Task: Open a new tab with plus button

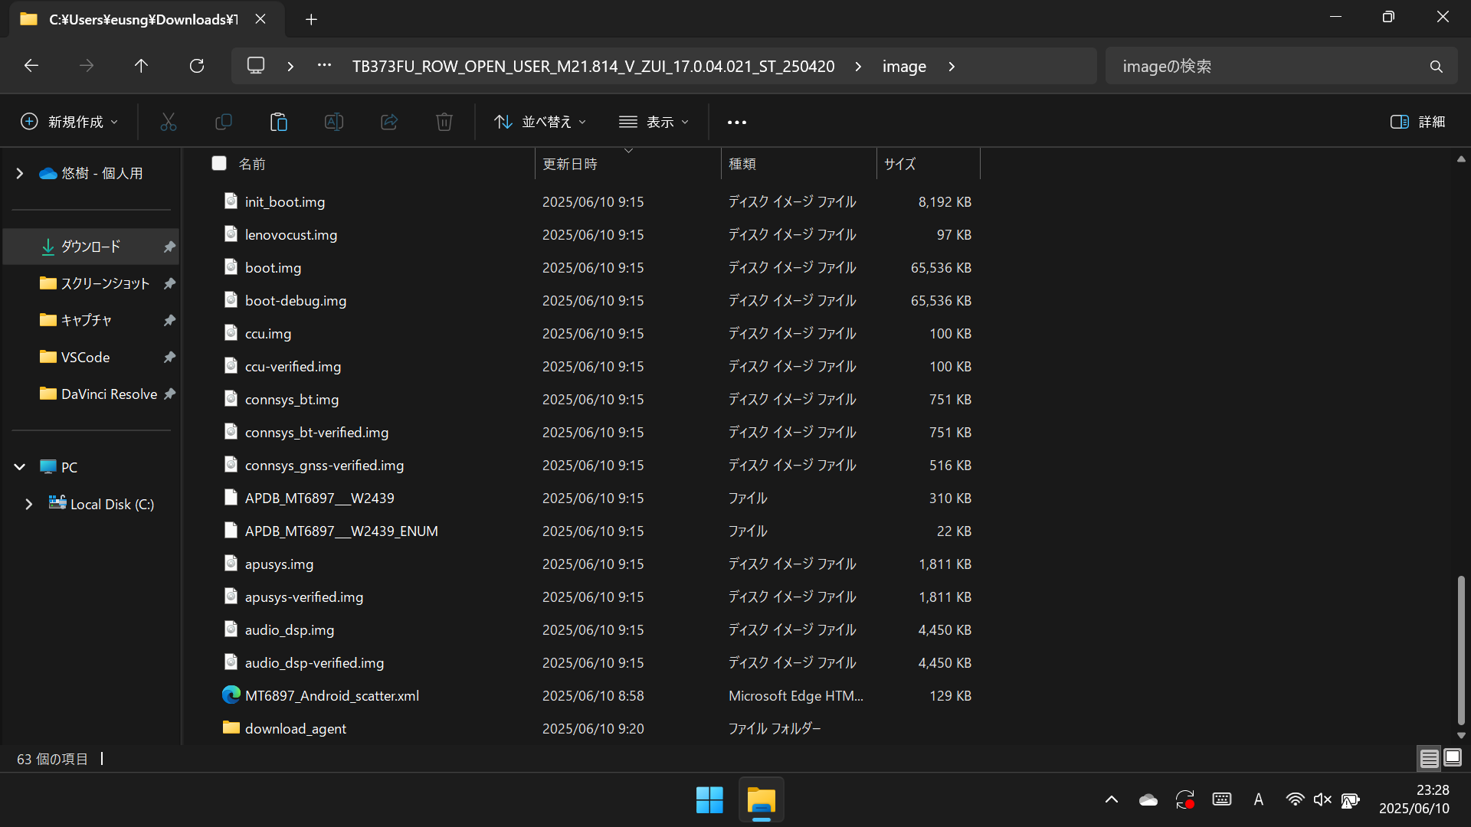Action: coord(311,19)
